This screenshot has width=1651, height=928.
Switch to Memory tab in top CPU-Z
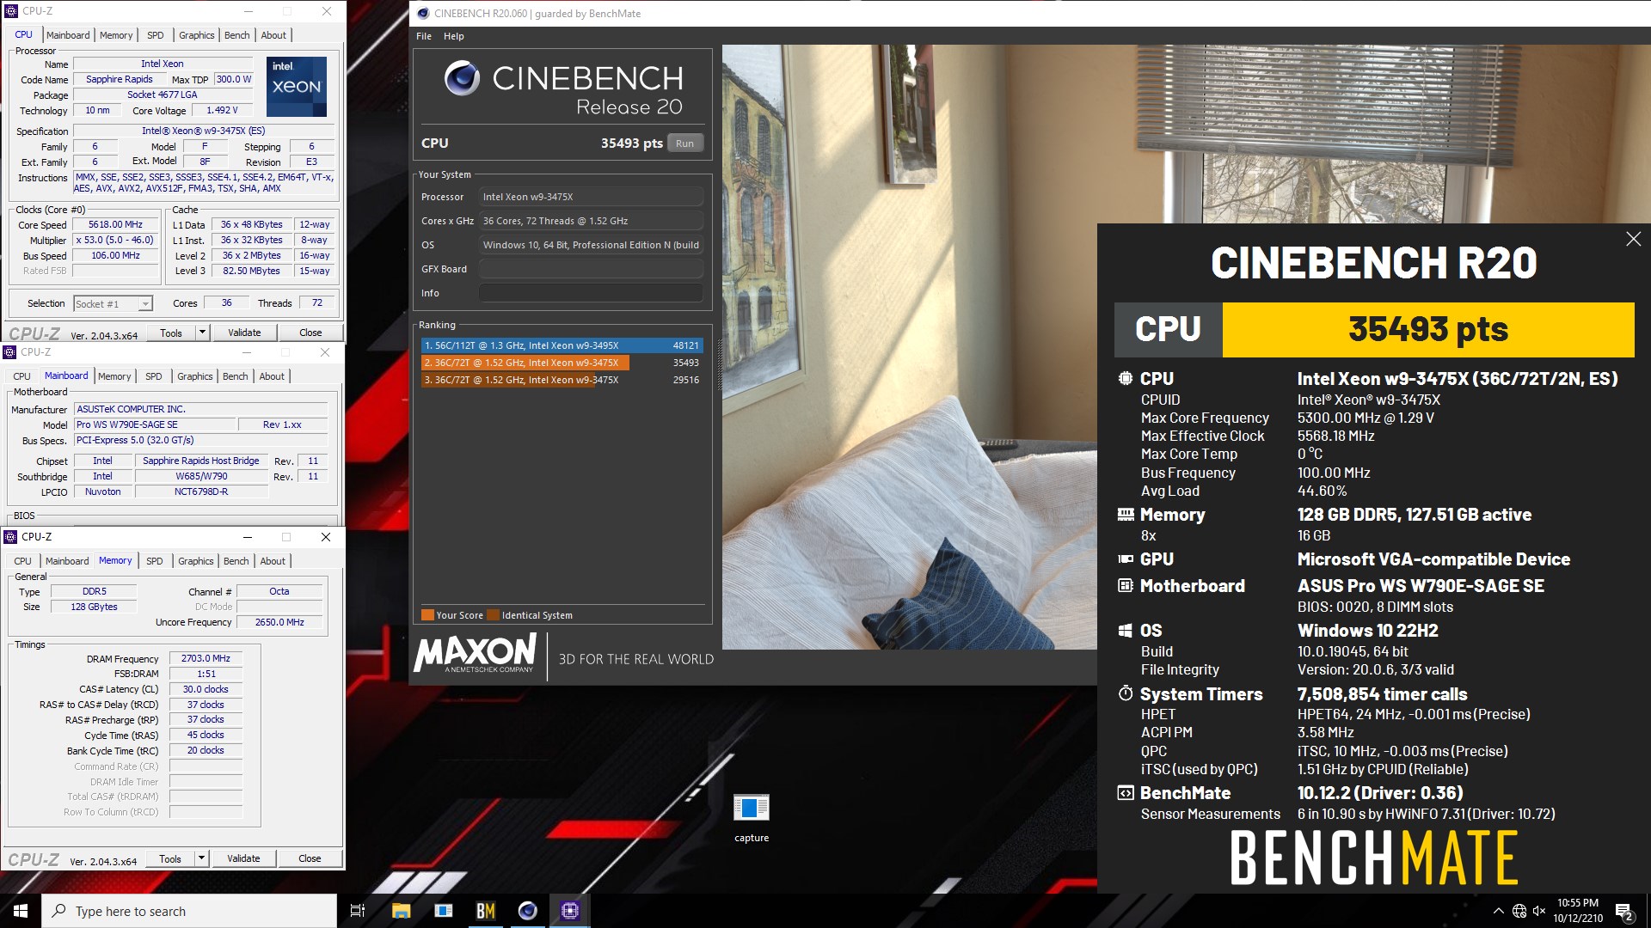coord(116,35)
